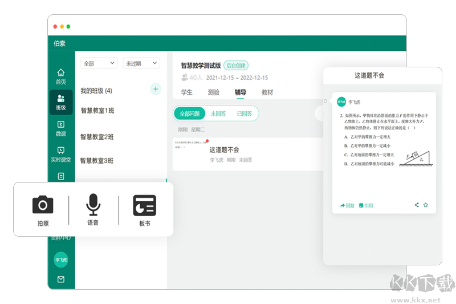The width and height of the screenshot is (456, 304).
Task: Click the 40人 student count icon
Action: 184,78
